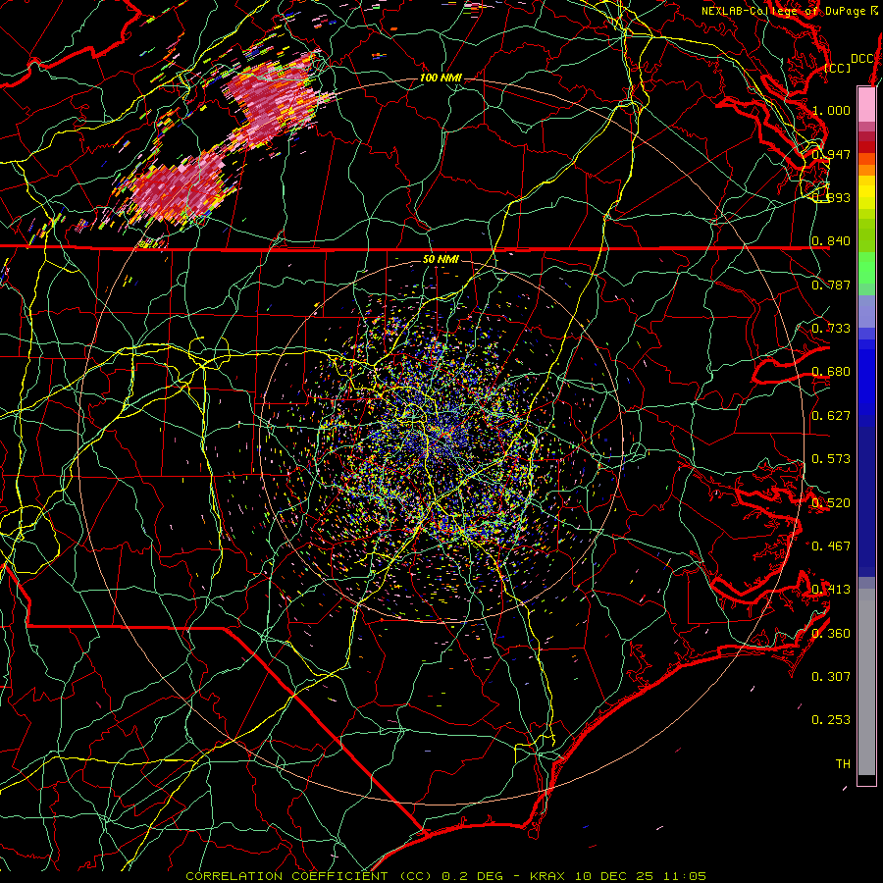Click the DCC label above the color scale
This screenshot has height=883, width=883.
(862, 59)
